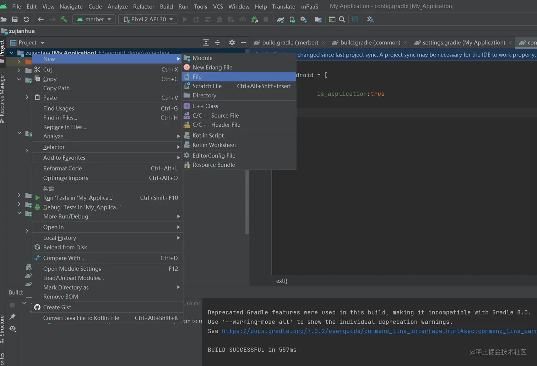Click the Sync Project with Gradle Files icon
Image resolution: width=537 pixels, height=366 pixels.
pos(281,19)
